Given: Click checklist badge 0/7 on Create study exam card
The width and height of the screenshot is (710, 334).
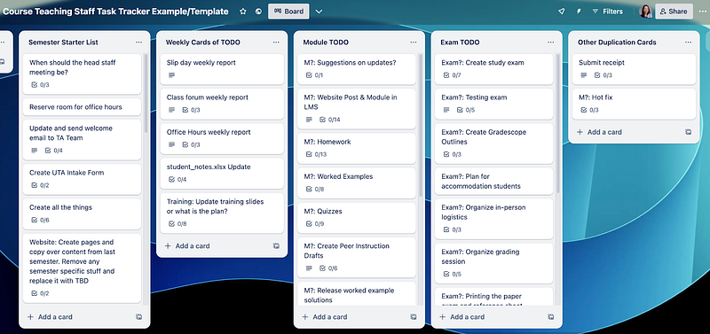Looking at the screenshot, I should click(453, 75).
